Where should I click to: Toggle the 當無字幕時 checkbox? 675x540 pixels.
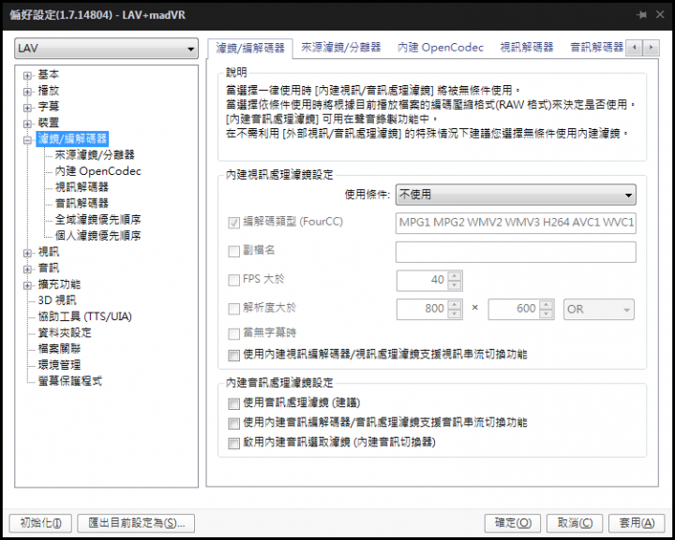point(233,334)
